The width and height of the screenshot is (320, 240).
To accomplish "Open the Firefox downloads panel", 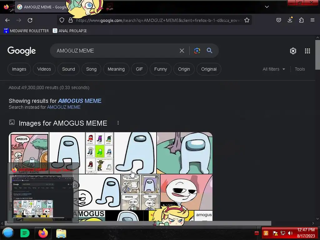I will (290, 20).
